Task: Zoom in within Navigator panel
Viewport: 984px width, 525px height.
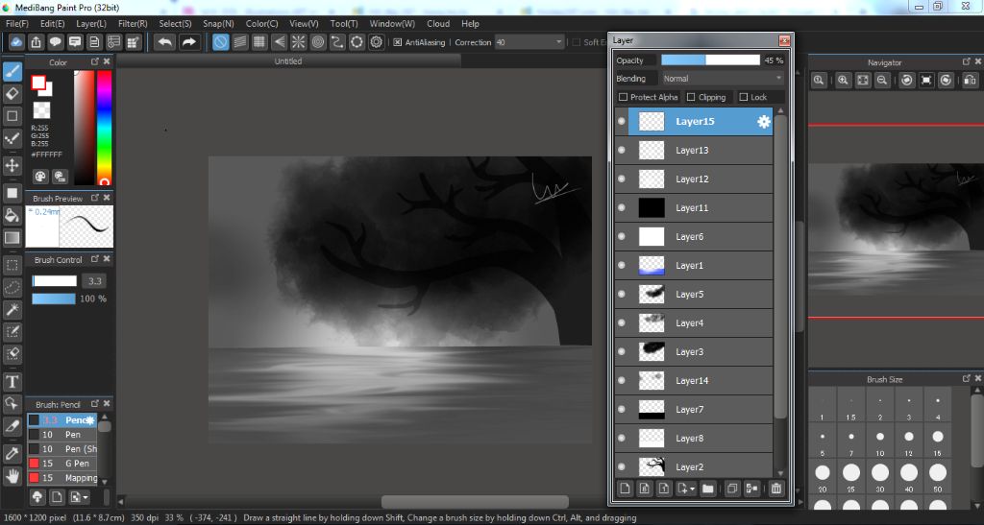Action: [x=843, y=81]
